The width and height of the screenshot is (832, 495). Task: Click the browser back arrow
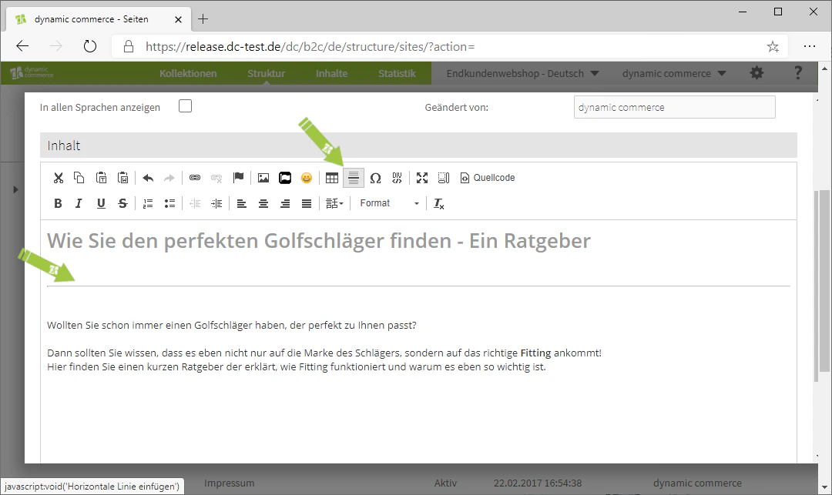[x=22, y=46]
